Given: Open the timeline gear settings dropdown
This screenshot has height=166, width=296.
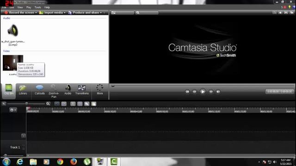Looking at the screenshot, I should click(x=13, y=110).
